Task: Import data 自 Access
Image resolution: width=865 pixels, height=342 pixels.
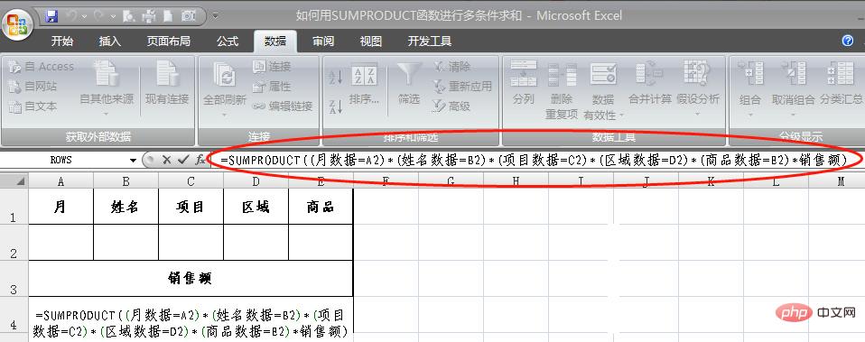Action: click(x=42, y=67)
